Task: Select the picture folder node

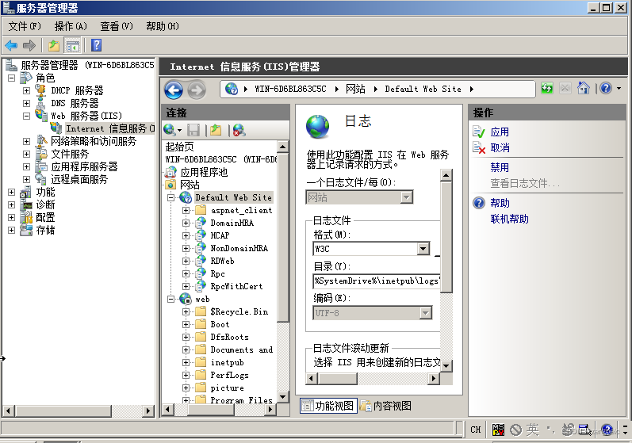Action: (x=227, y=388)
